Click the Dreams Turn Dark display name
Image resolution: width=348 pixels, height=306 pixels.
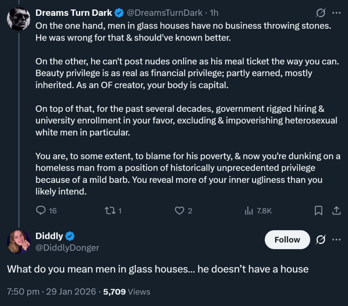pos(74,13)
